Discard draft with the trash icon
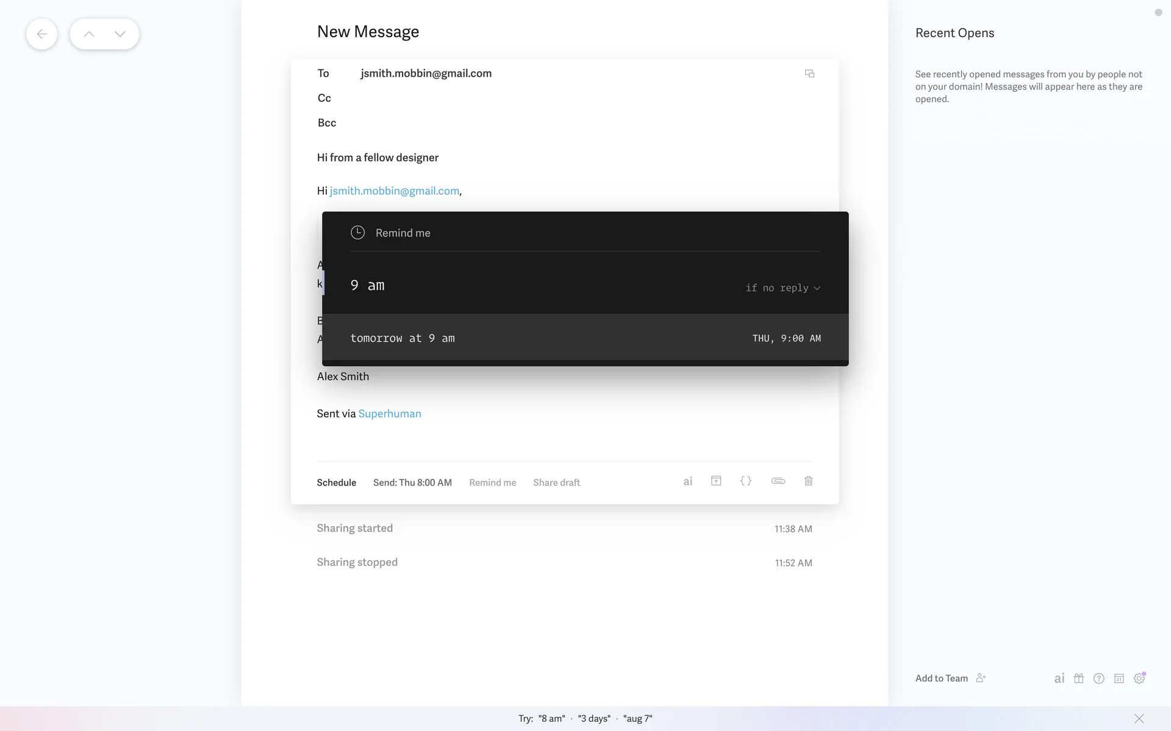Viewport: 1171px width, 731px height. coord(808,481)
